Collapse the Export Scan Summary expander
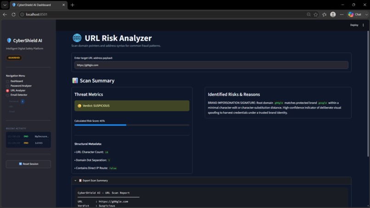The height and width of the screenshot is (208, 370). 211,180
